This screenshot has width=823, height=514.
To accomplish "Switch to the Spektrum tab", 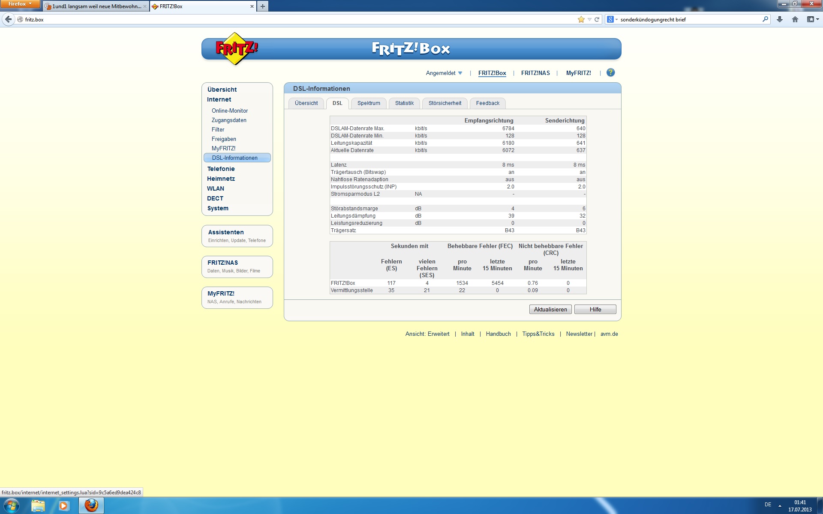I will 368,103.
